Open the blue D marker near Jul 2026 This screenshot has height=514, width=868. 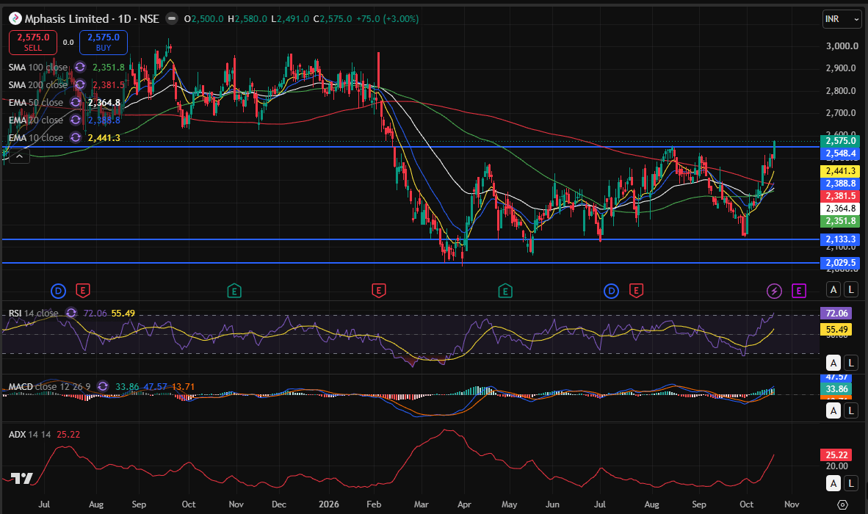pos(611,291)
